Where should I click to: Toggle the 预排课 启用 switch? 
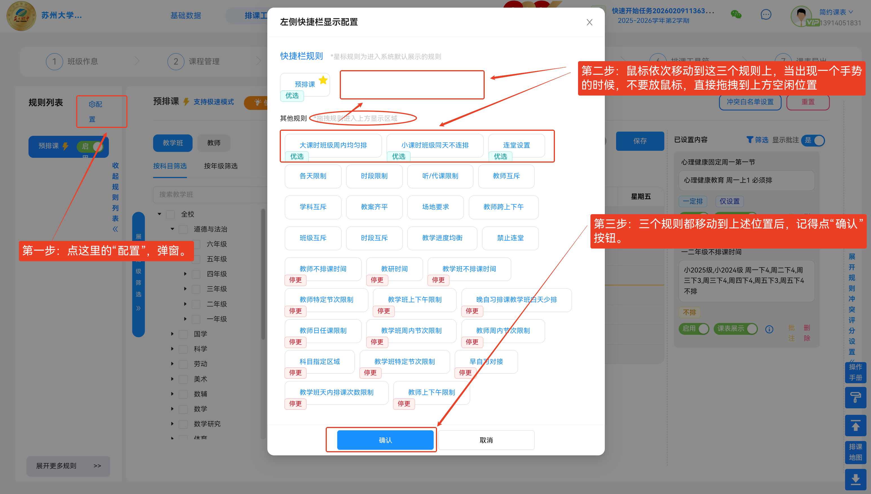(90, 146)
